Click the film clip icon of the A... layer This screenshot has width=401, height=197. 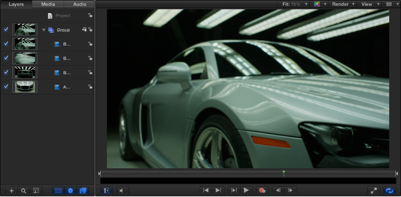click(57, 87)
